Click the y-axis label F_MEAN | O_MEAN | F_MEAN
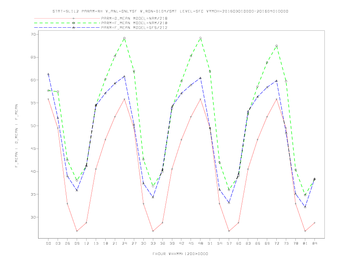Viewport: 343px width, 265px height. [x=16, y=136]
